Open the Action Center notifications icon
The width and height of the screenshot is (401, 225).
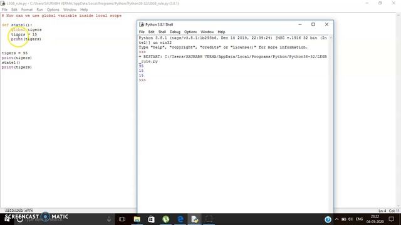pyautogui.click(x=391, y=219)
